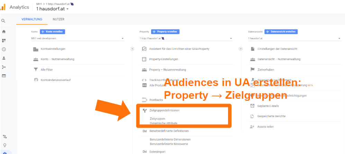Open the Datenansicht 1 hausdorf.at dropdown
Image resolution: width=345 pixels, height=154 pixels.
(x=294, y=38)
